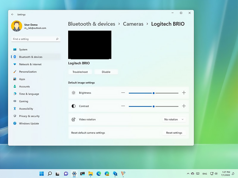Disable the Logitech BRIO camera
The image size is (238, 178).
point(106,72)
